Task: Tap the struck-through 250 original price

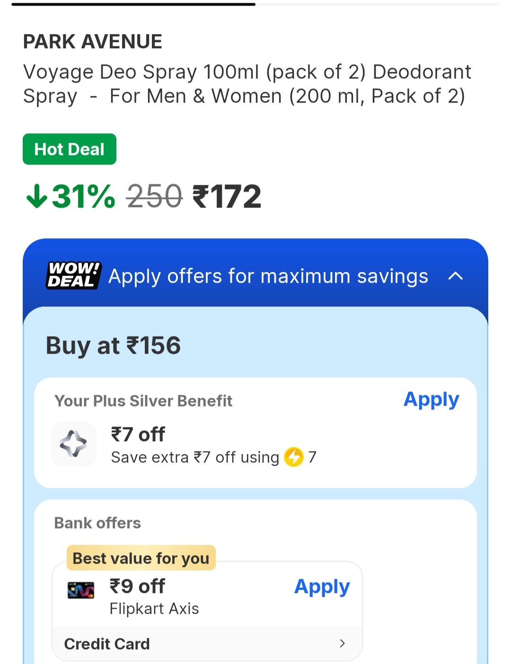Action: point(155,196)
